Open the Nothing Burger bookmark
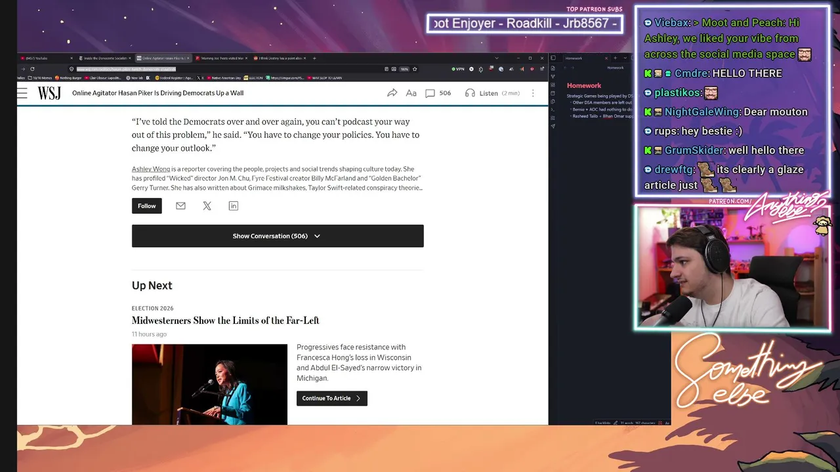The height and width of the screenshot is (472, 840). 69,78
